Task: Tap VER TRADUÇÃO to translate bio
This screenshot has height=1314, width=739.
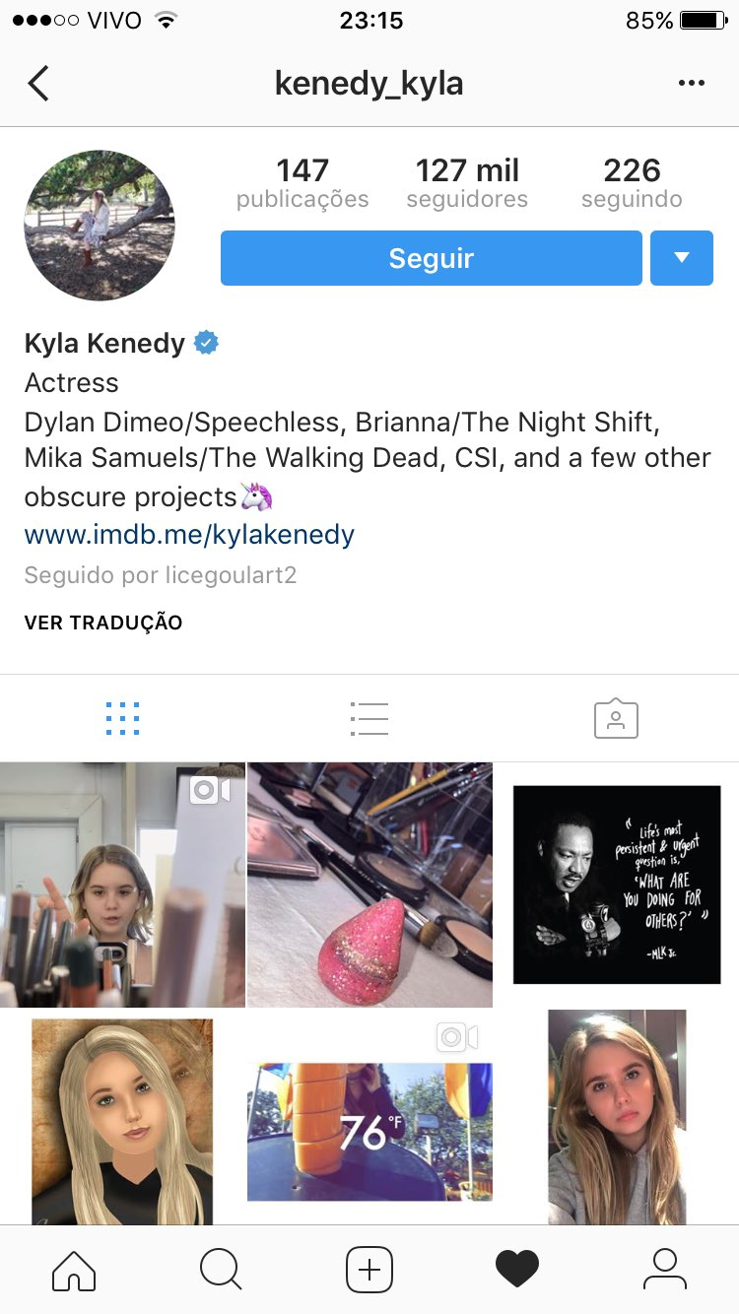Action: pyautogui.click(x=103, y=623)
